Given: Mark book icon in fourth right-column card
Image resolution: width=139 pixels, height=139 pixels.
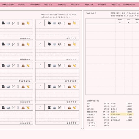Looking at the screenshot, I should tap(54, 87).
